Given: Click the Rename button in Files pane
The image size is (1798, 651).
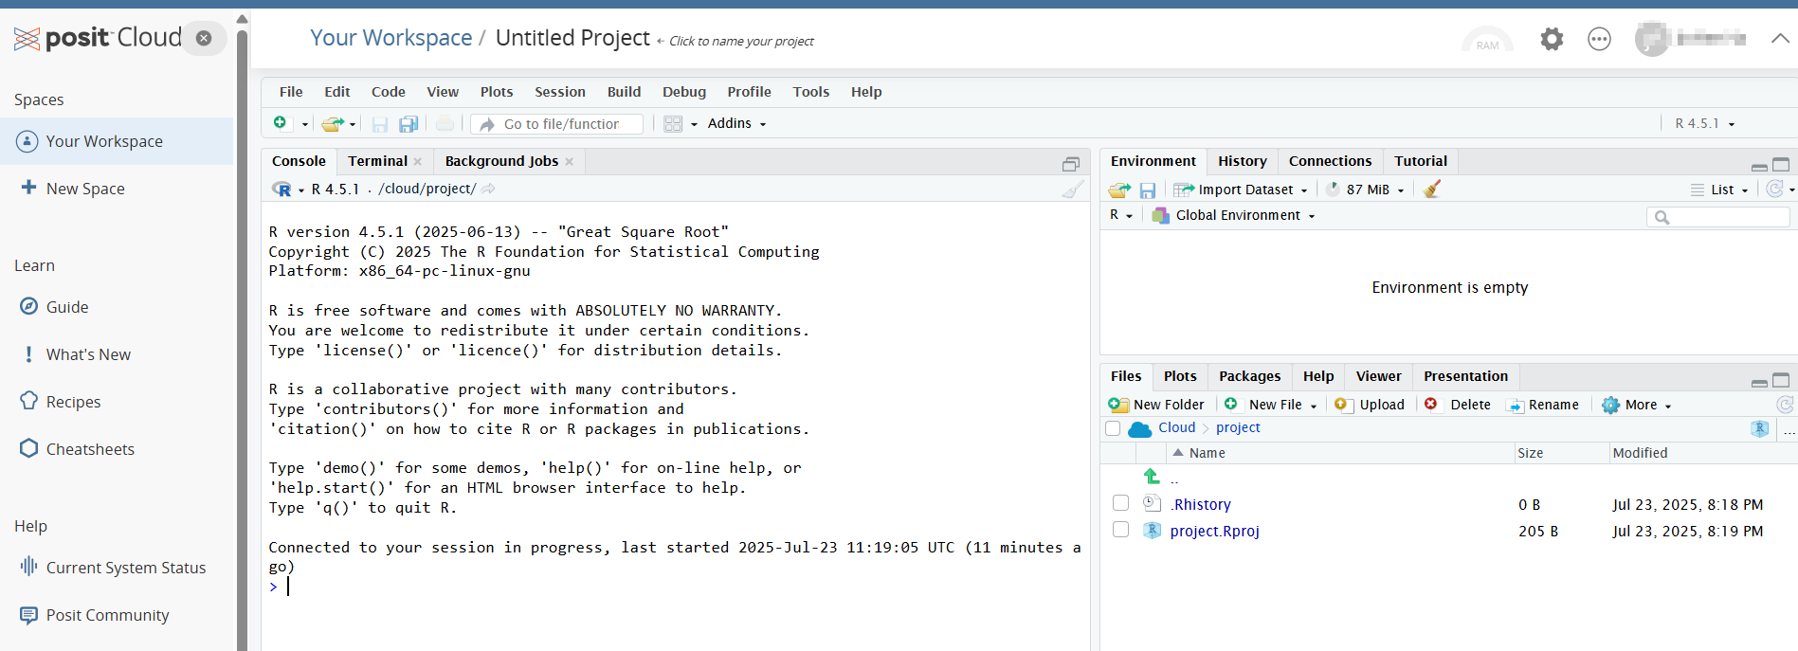Looking at the screenshot, I should click(1543, 405).
